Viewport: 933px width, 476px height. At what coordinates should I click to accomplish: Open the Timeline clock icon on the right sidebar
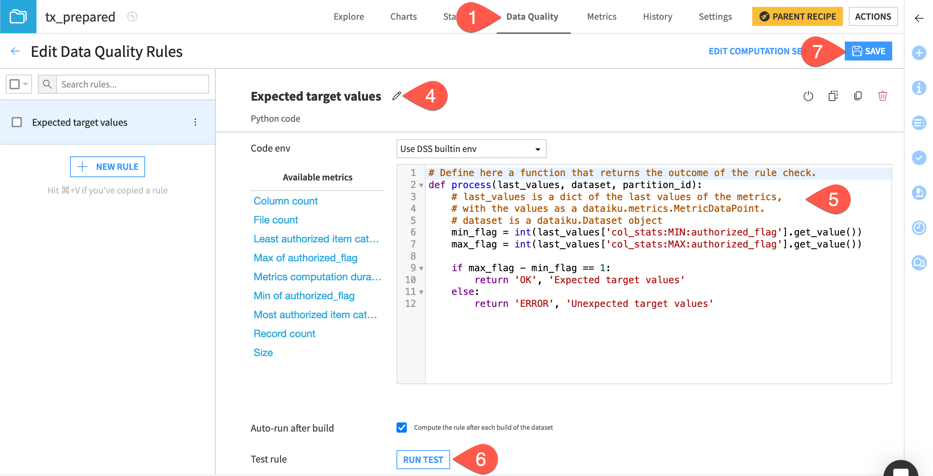(919, 227)
